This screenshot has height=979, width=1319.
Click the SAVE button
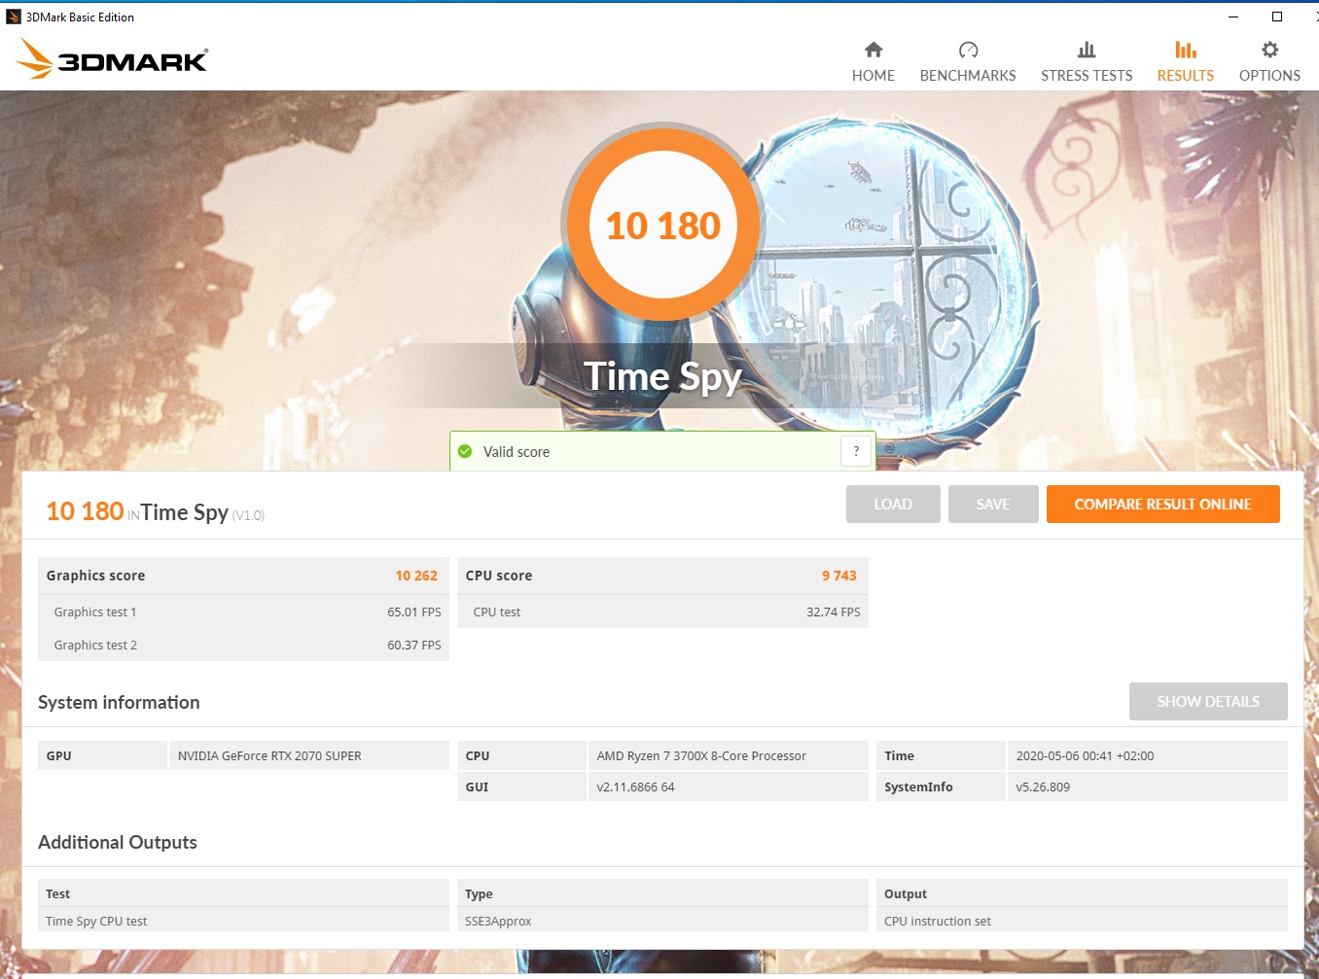coord(993,504)
